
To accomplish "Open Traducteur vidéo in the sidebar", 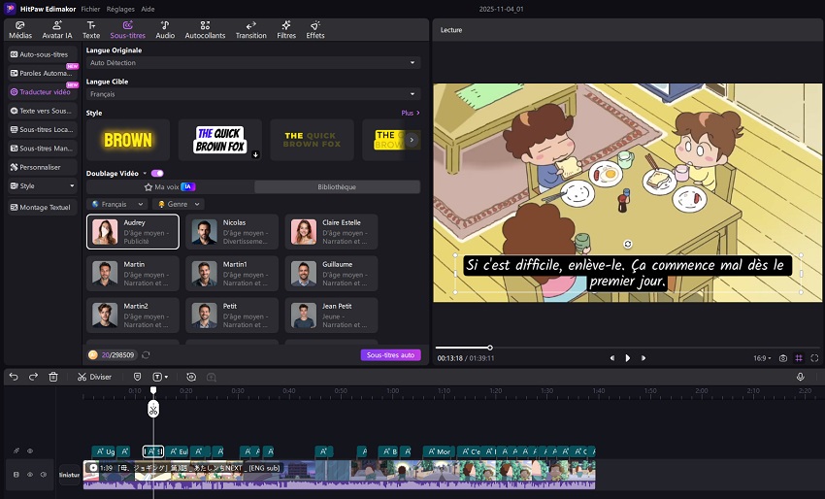I will [42, 91].
